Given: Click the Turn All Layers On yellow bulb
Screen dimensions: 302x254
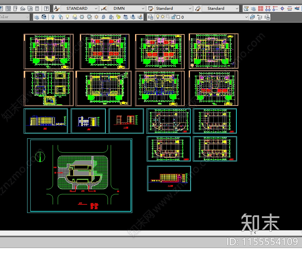Looking at the screenshot, I should pyautogui.click(x=68, y=17).
